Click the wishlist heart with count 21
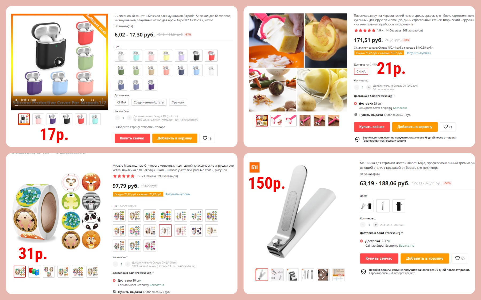The width and height of the screenshot is (481, 300). pyautogui.click(x=448, y=127)
